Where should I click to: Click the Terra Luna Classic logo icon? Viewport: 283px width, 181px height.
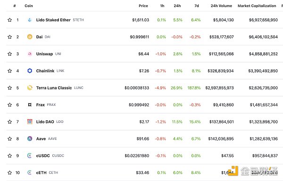click(x=30, y=88)
